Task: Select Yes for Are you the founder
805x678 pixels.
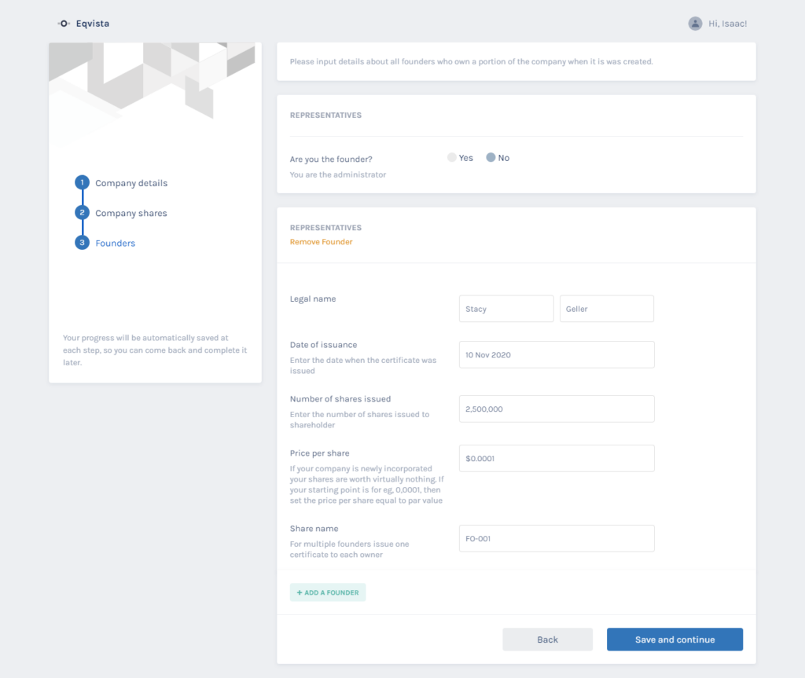Action: (x=452, y=157)
